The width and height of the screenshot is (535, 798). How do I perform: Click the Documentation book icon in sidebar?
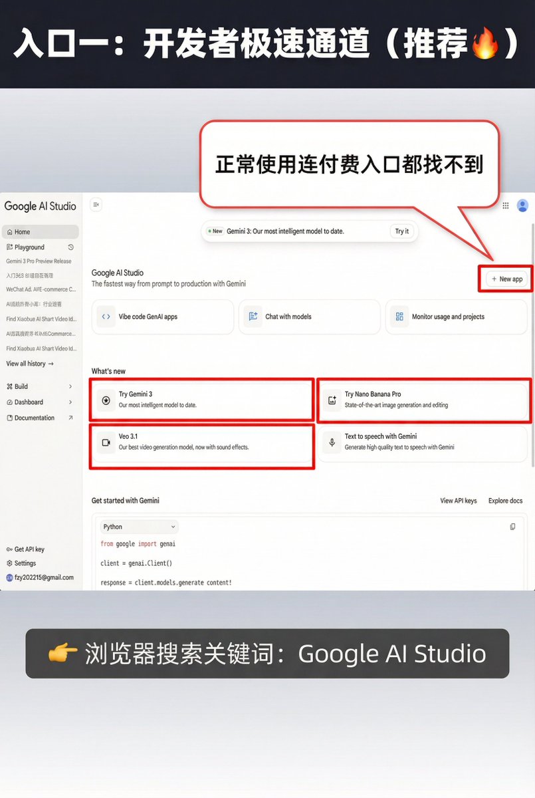click(x=9, y=418)
